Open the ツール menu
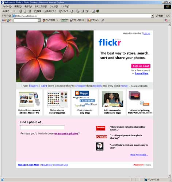This screenshot has width=172, height=182. (54, 7)
